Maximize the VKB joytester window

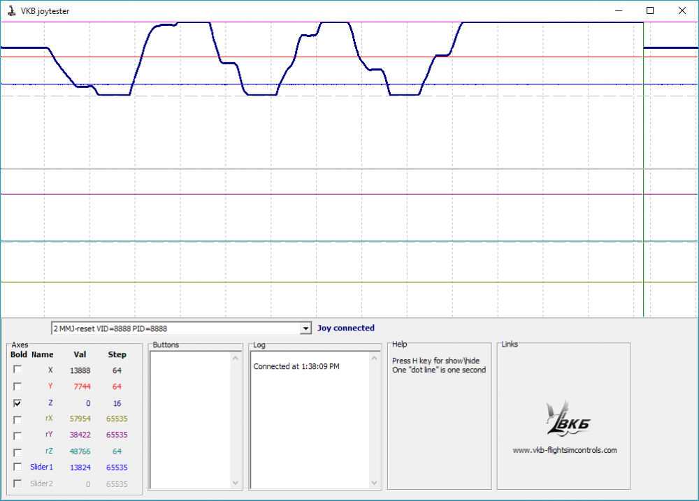click(650, 10)
